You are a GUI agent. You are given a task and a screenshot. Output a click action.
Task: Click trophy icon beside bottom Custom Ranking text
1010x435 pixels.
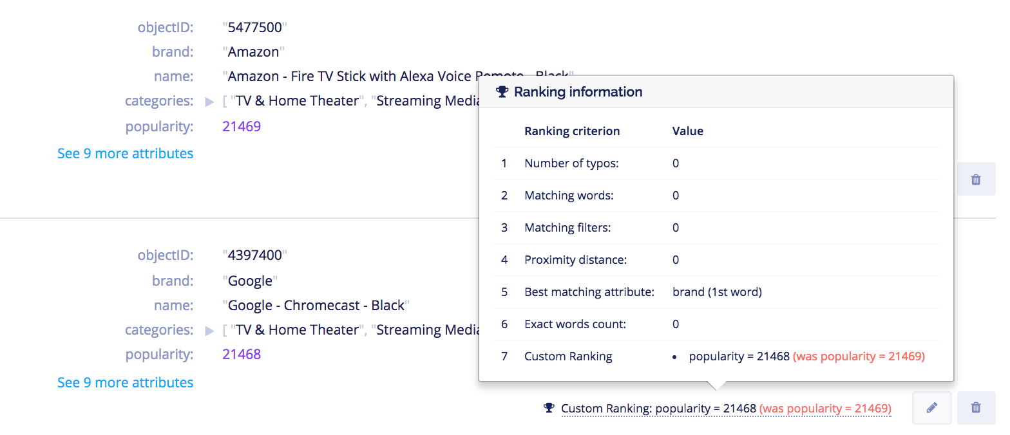point(549,408)
